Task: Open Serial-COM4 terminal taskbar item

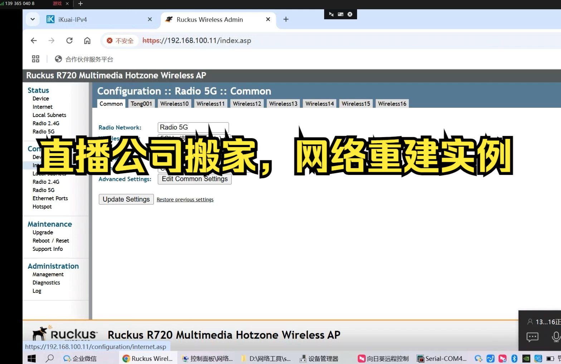Action: pos(442,359)
